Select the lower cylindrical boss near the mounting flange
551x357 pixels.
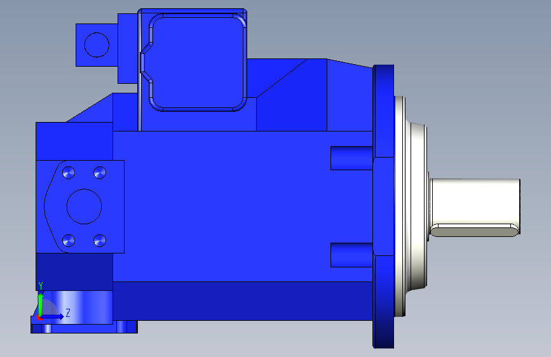click(351, 255)
